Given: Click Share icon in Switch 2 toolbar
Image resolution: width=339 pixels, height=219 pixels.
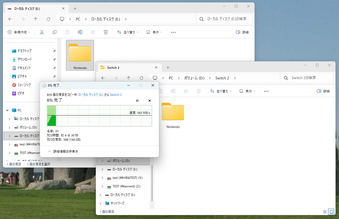Looking at the screenshot, I should point(186,91).
